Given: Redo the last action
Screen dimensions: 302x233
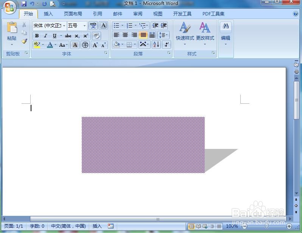Looking at the screenshot, I should pos(45,4).
